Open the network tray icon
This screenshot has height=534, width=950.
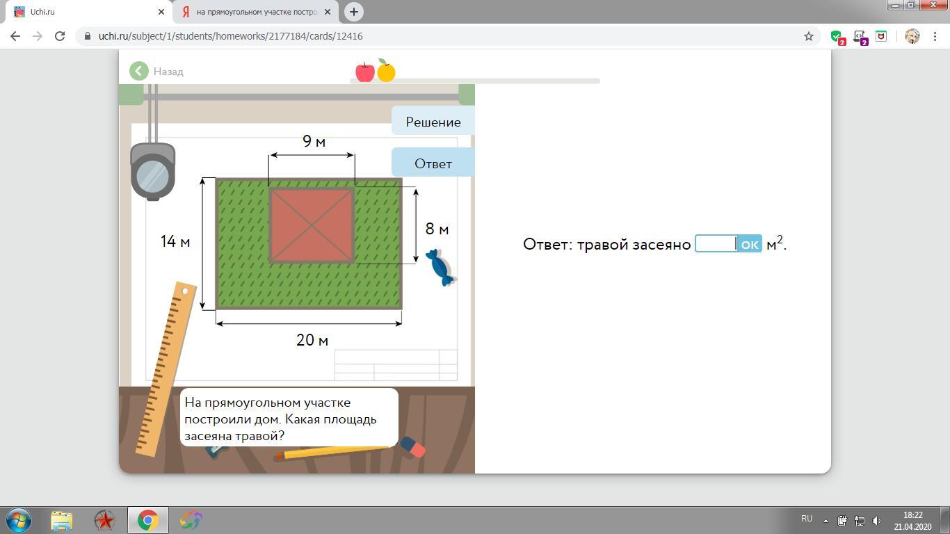tap(860, 520)
